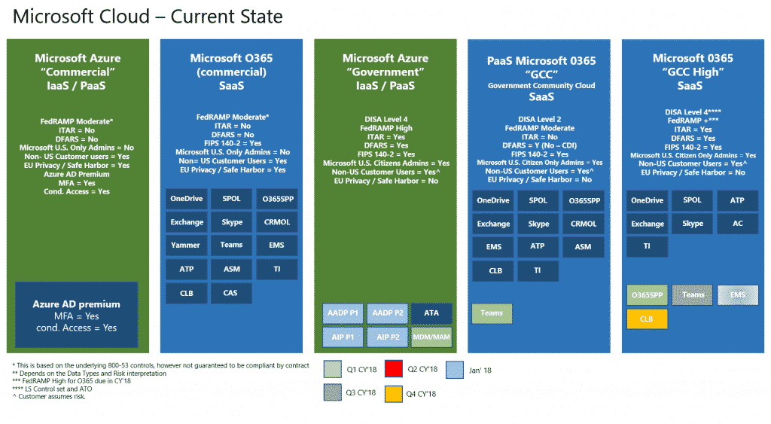Select the blue Jan' 18 legend swatch

455,370
